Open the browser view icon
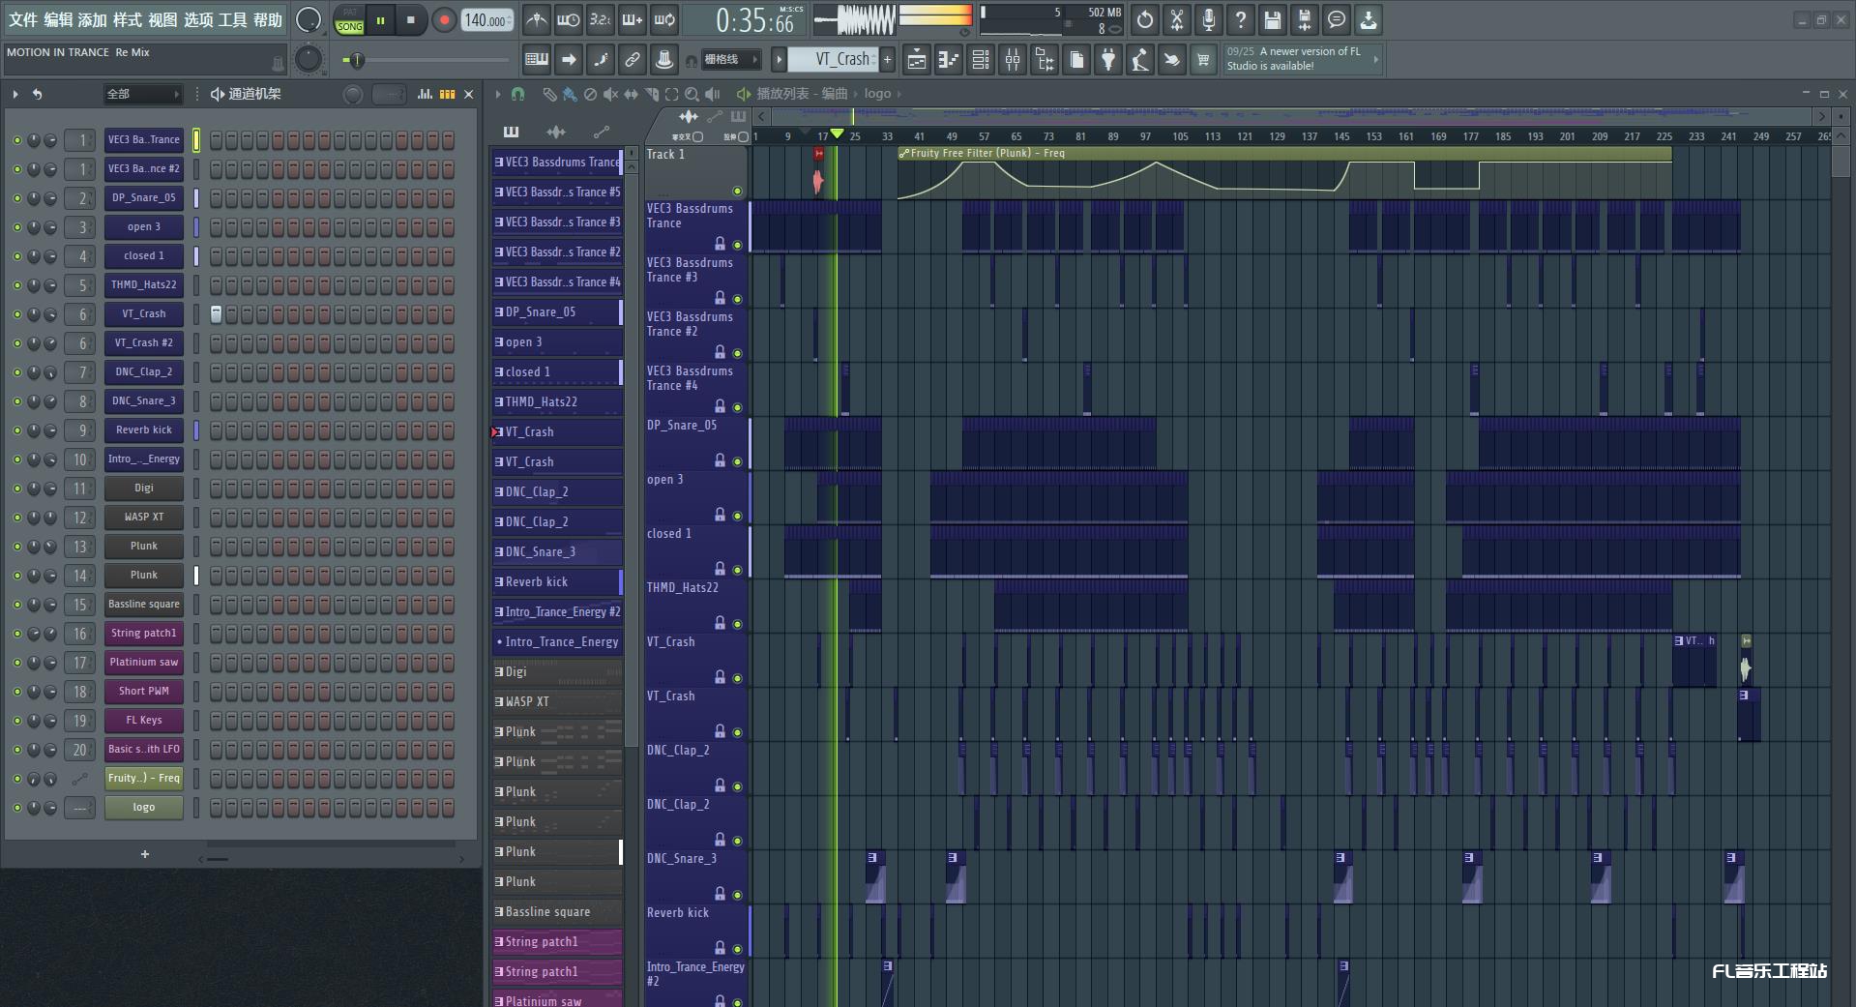The width and height of the screenshot is (1856, 1007). [1045, 60]
